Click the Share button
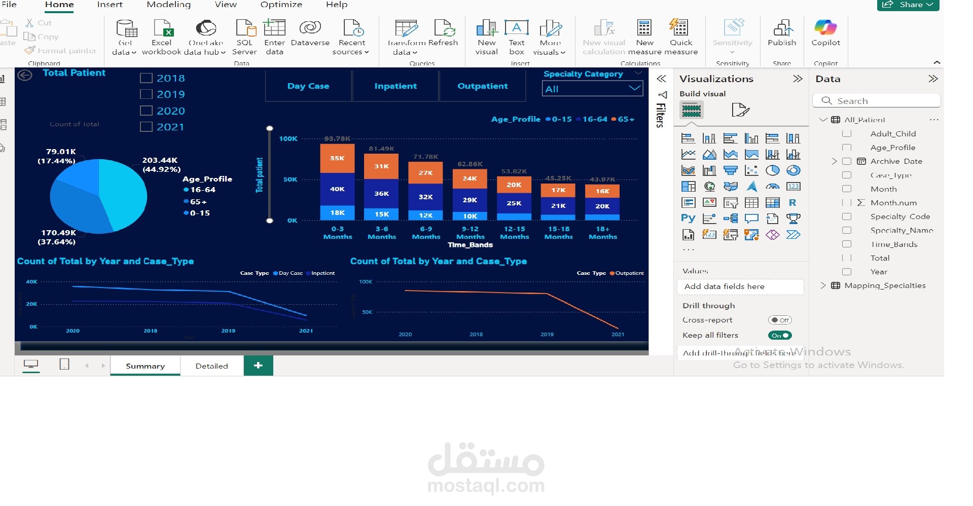973x506 pixels. click(x=908, y=5)
